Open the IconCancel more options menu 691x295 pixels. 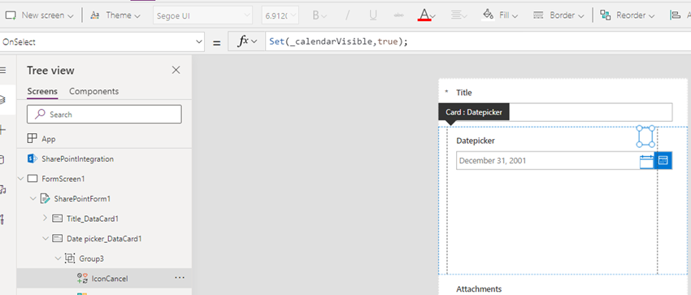coord(180,278)
